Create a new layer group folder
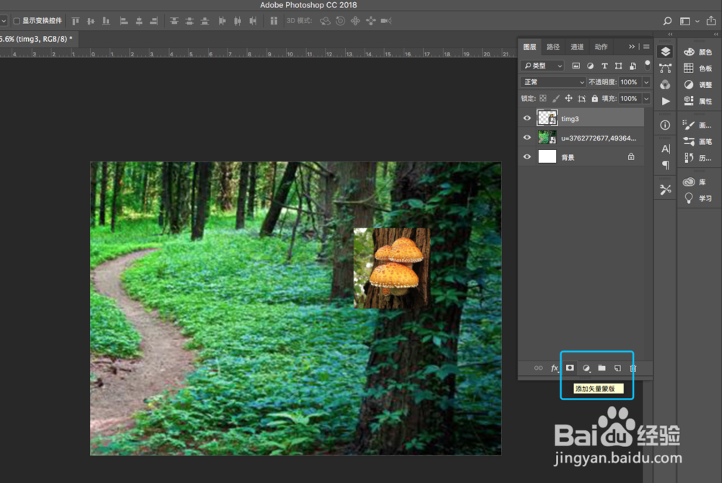Screen dimensions: 722x483 point(602,368)
